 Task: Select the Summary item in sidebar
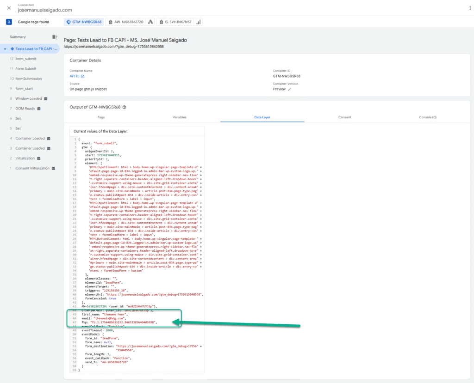point(18,36)
